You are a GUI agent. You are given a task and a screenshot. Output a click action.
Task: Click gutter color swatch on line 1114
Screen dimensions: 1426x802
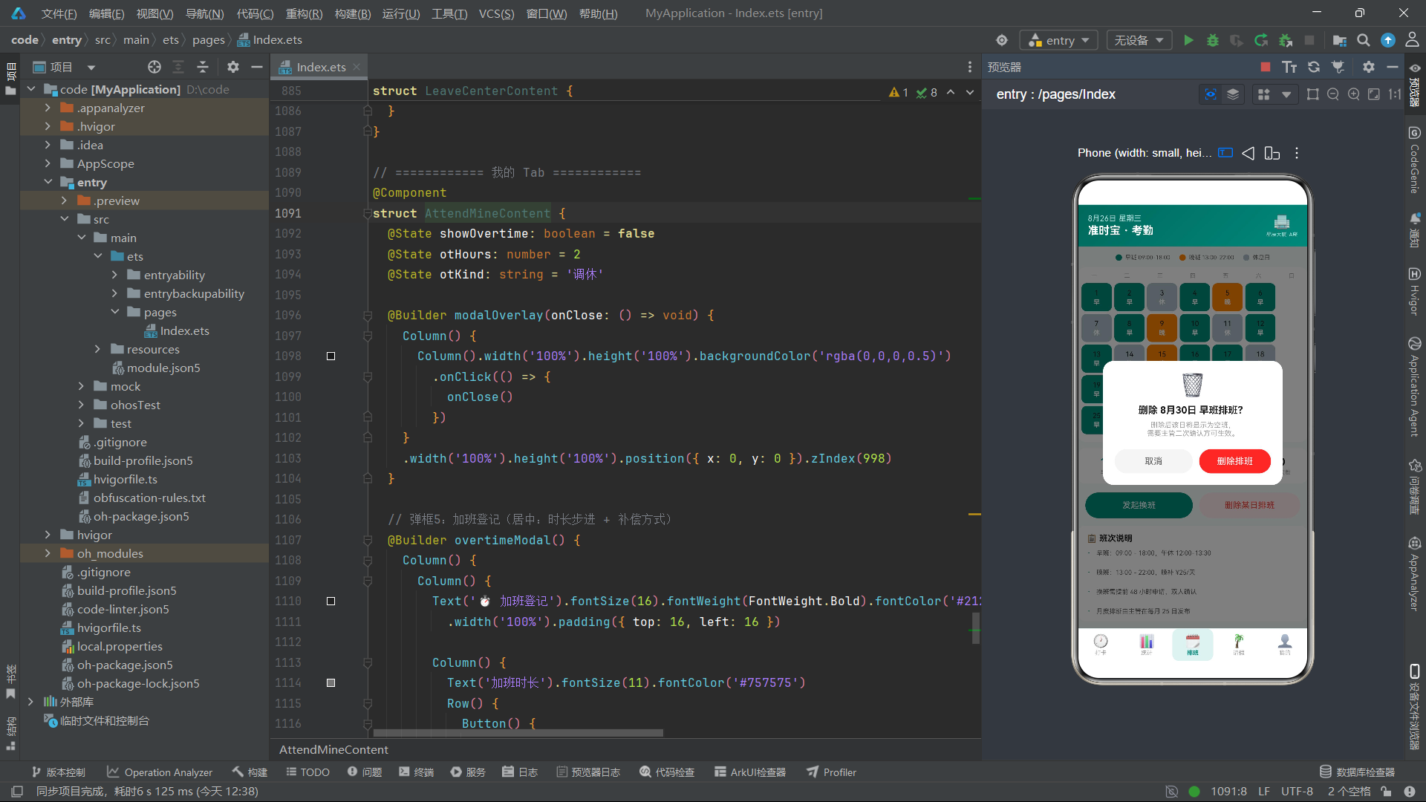coord(331,683)
